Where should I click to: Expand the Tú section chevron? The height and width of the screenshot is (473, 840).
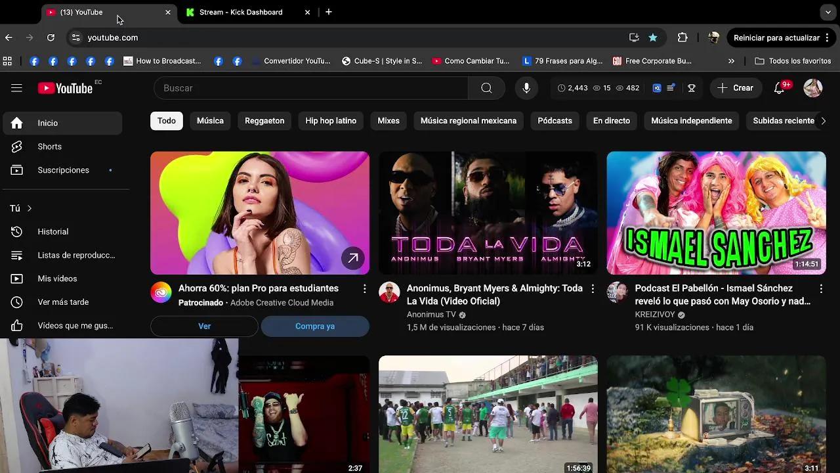[30, 208]
